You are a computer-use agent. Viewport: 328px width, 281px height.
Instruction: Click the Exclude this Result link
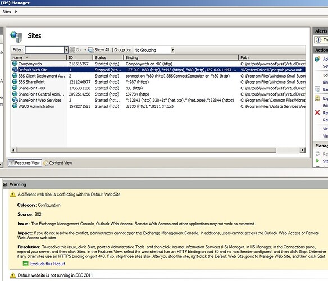tap(48, 264)
